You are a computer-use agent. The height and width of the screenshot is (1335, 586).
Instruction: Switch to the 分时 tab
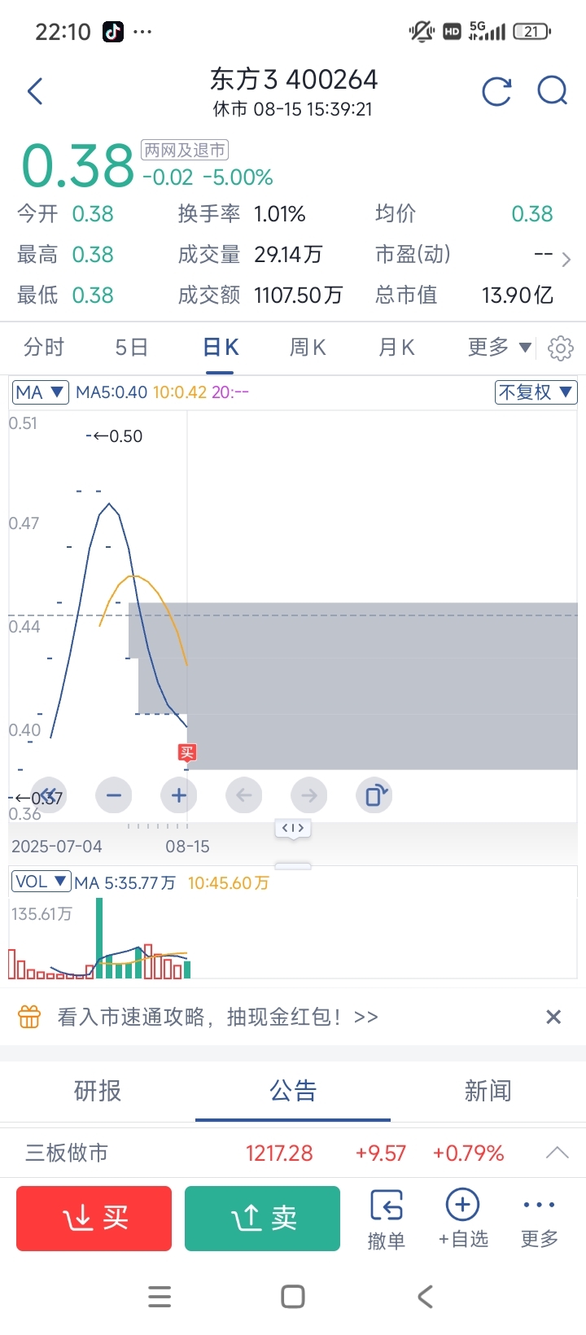click(x=44, y=348)
